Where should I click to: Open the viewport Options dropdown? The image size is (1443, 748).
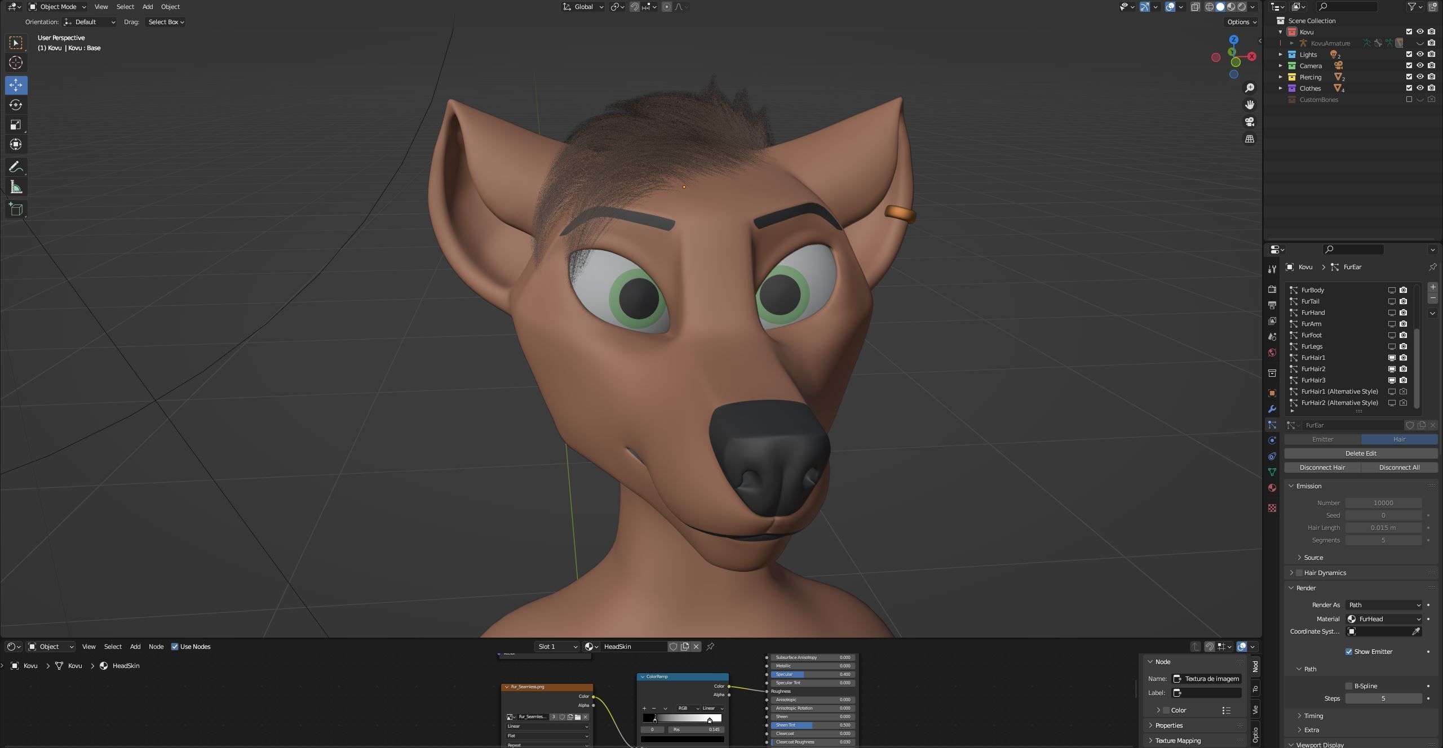[1242, 22]
